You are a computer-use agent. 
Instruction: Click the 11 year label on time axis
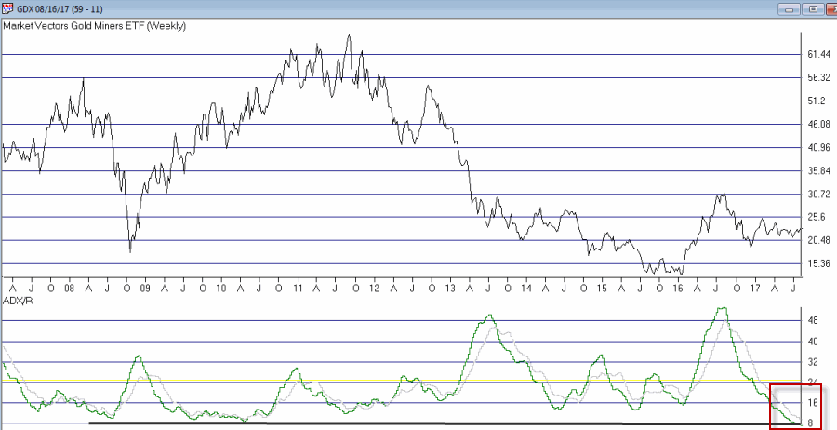[298, 288]
